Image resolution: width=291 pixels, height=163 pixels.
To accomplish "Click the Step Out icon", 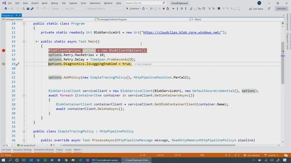I will (186, 9).
